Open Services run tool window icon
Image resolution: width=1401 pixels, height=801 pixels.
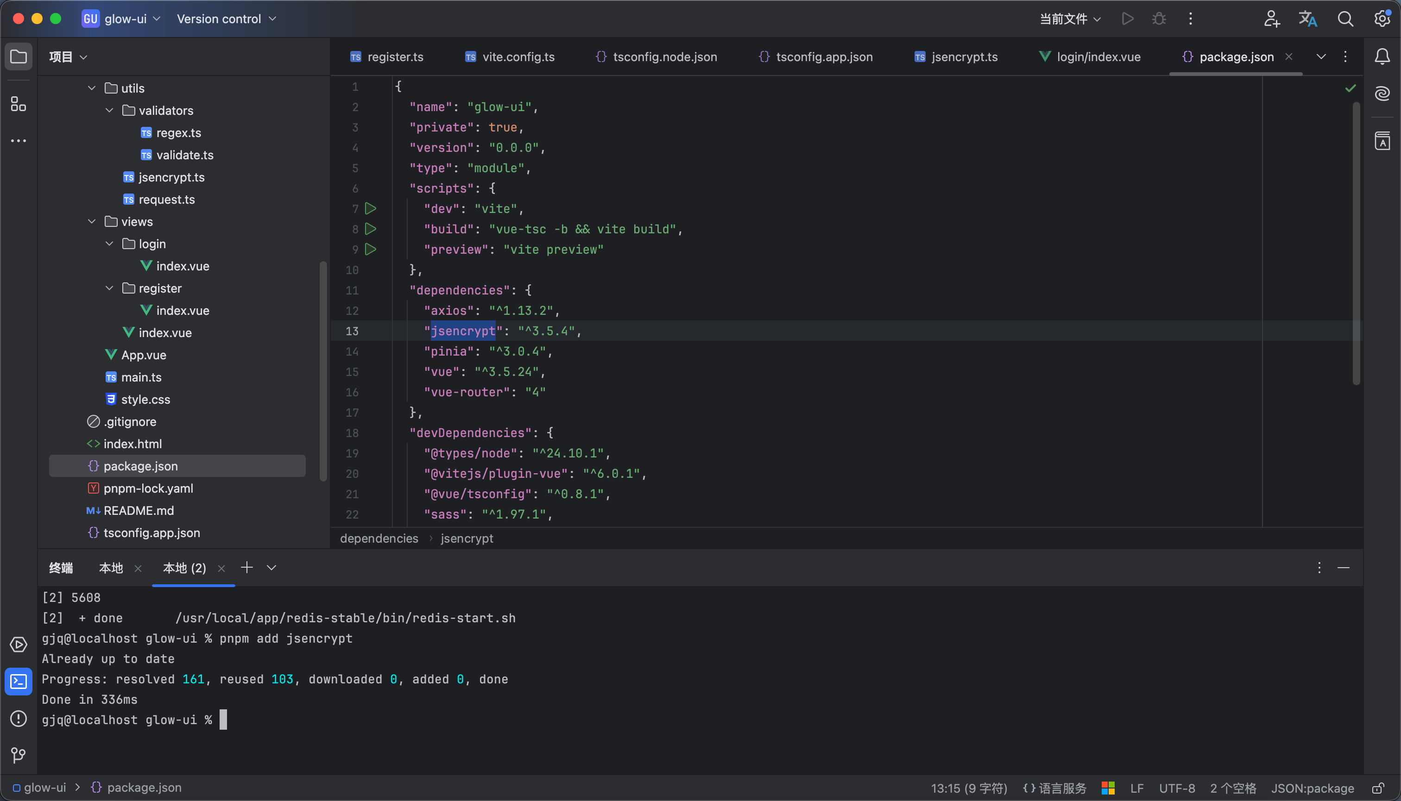click(x=18, y=645)
